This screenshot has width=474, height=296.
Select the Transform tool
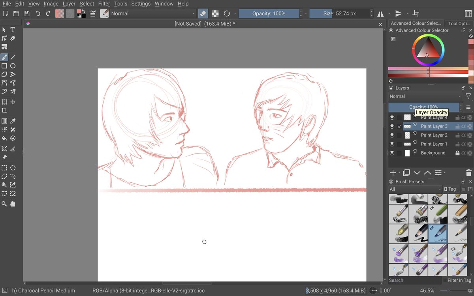4,102
